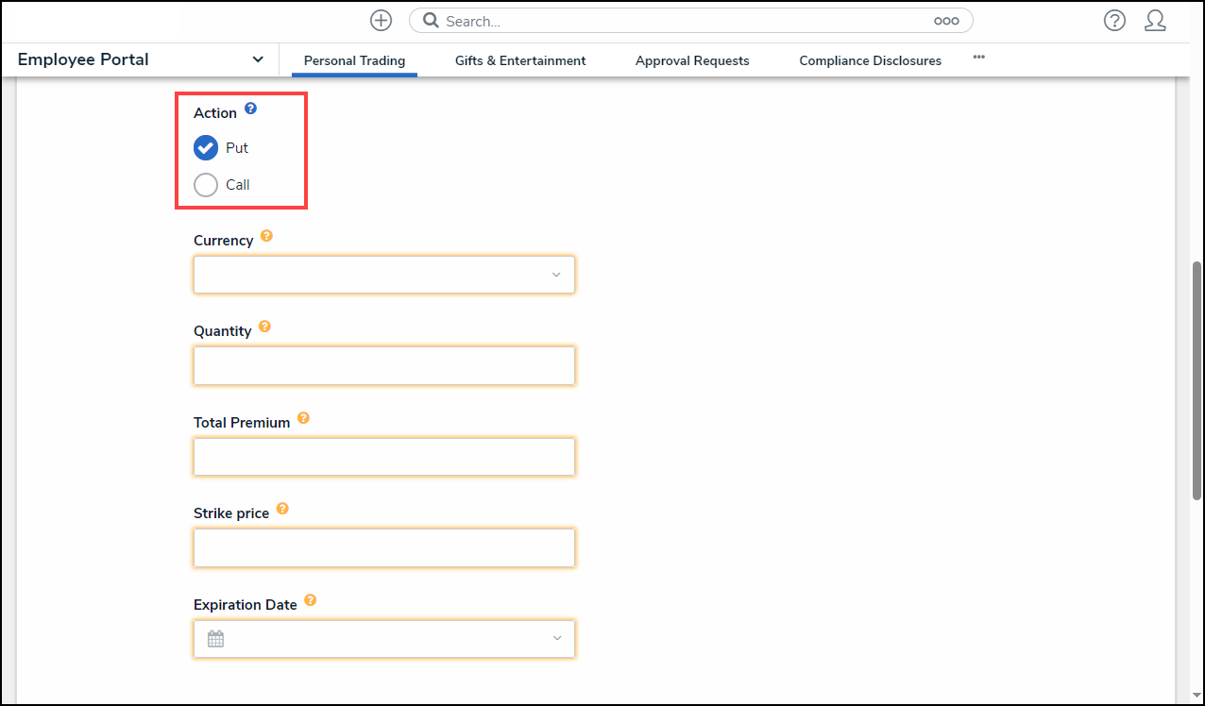Open the help question mark icon in header
Image resolution: width=1205 pixels, height=706 pixels.
point(1114,21)
